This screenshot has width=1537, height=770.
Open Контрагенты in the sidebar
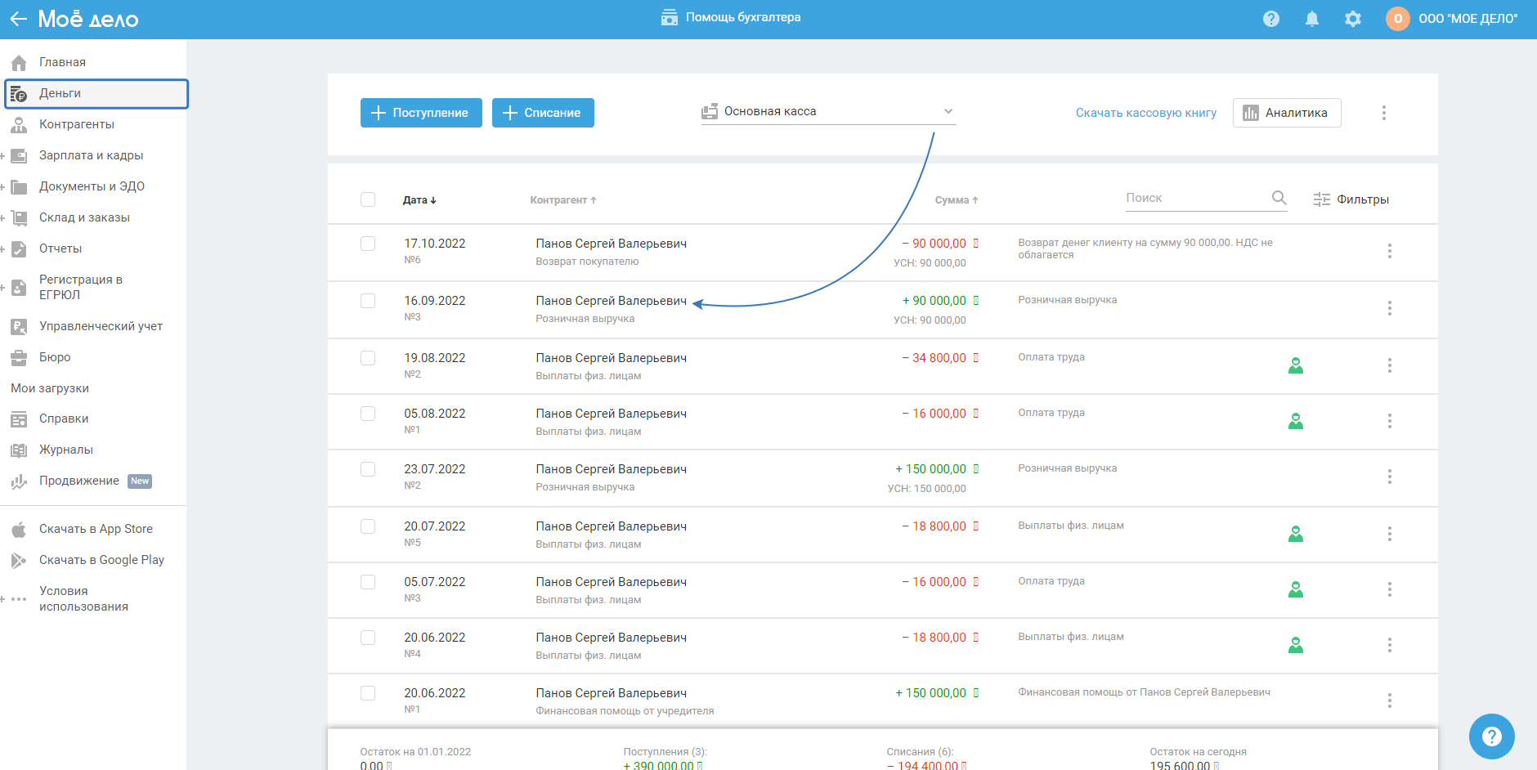coord(76,124)
